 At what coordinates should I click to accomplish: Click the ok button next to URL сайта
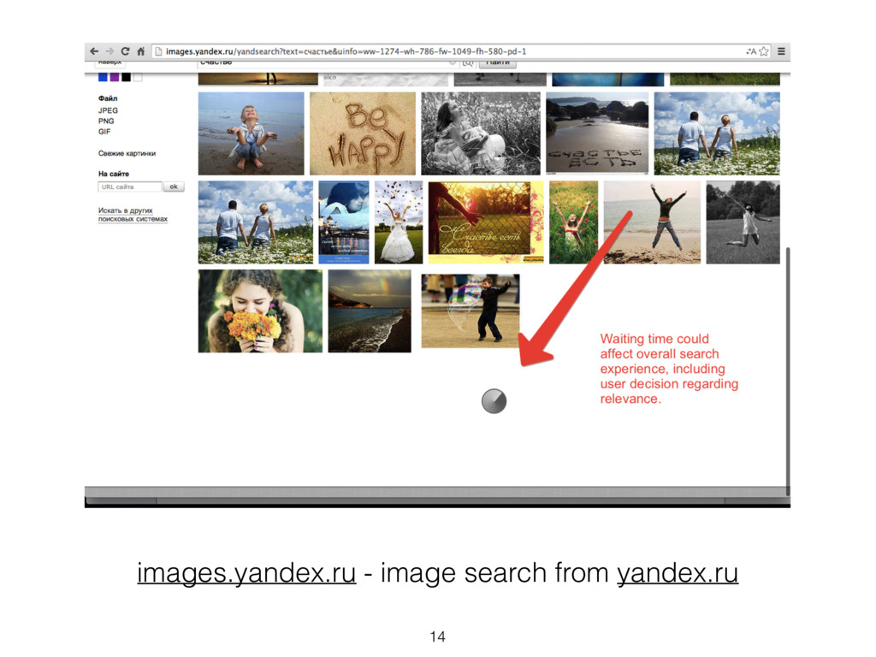174,186
